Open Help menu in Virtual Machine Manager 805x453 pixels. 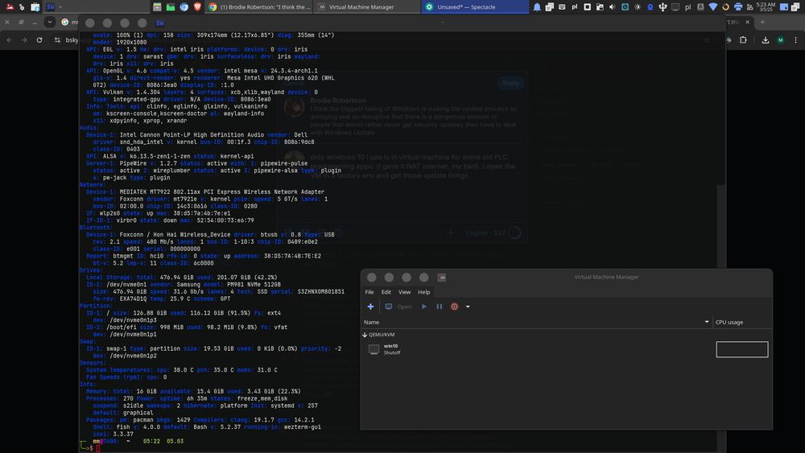pyautogui.click(x=424, y=292)
